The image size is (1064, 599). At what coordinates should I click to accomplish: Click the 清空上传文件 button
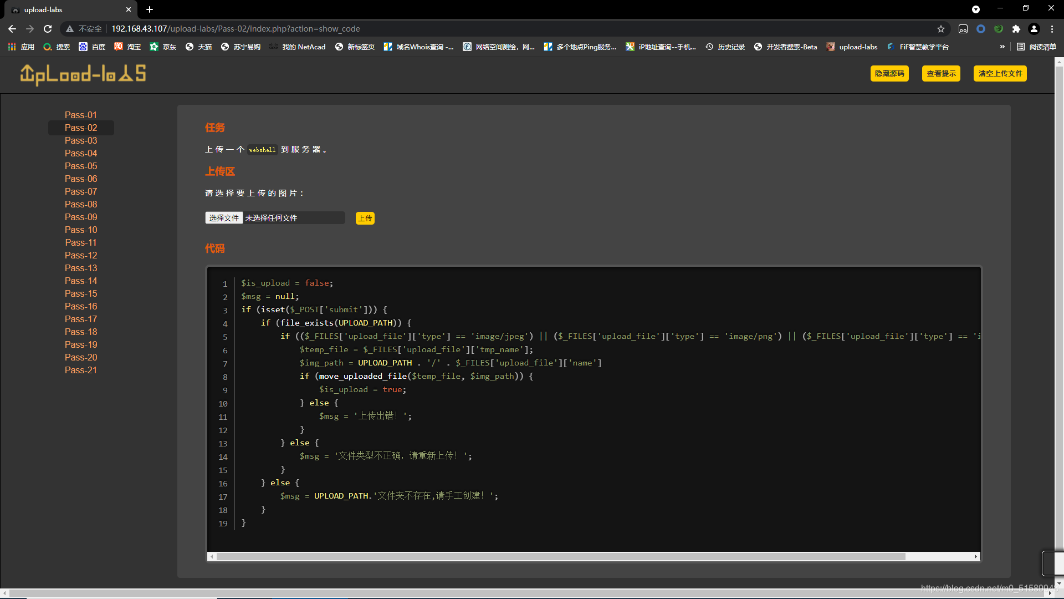[x=1000, y=73]
